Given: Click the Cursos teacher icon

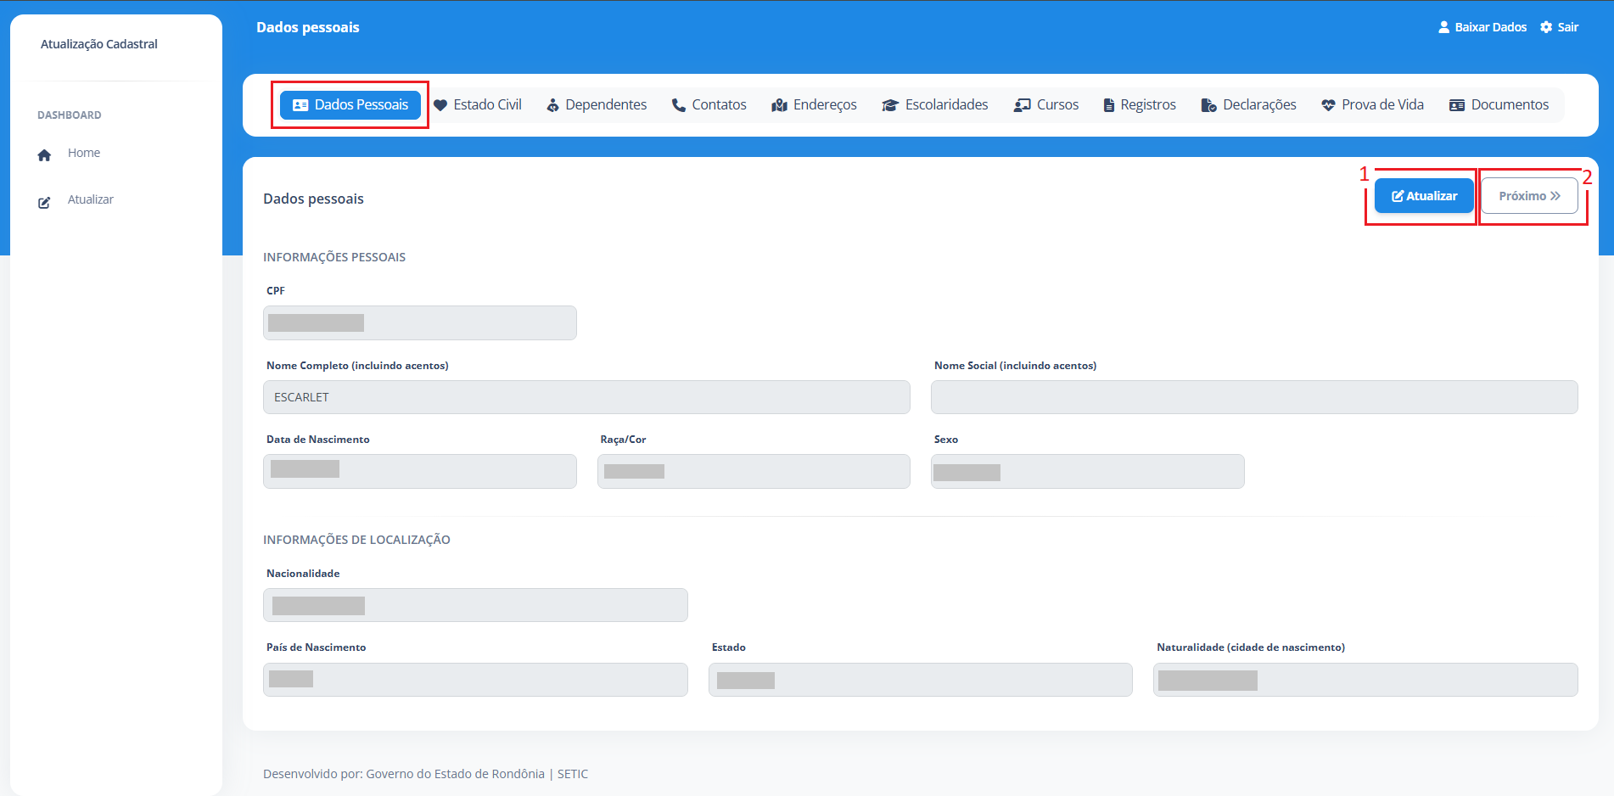Looking at the screenshot, I should coord(1022,105).
